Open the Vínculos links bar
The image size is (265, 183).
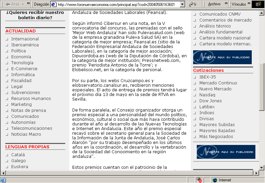point(239,4)
